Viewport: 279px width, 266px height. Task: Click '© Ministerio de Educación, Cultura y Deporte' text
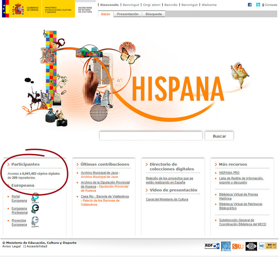(39, 243)
